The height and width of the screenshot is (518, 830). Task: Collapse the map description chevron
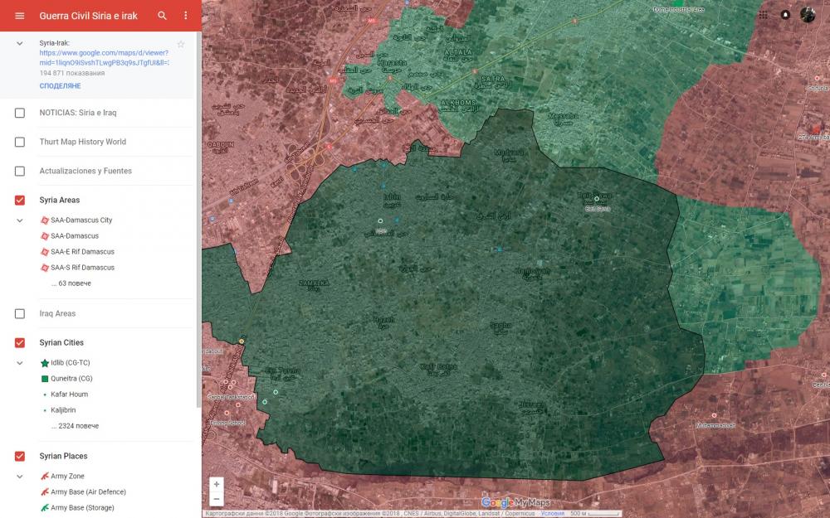(20, 43)
